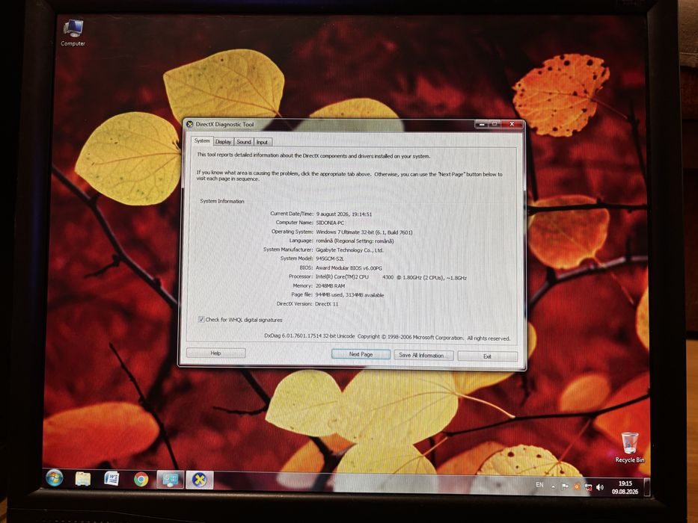The width and height of the screenshot is (698, 523).
Task: Open Microsoft Word from the taskbar
Action: 111,479
